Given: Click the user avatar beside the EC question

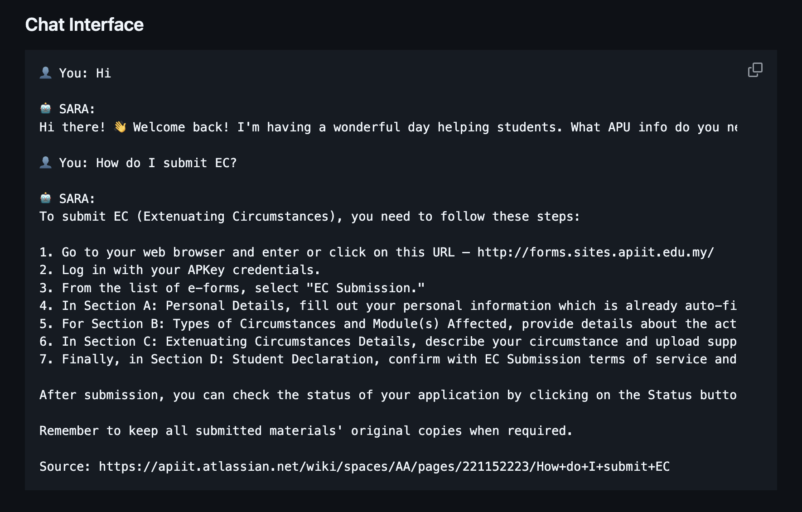Looking at the screenshot, I should point(45,162).
